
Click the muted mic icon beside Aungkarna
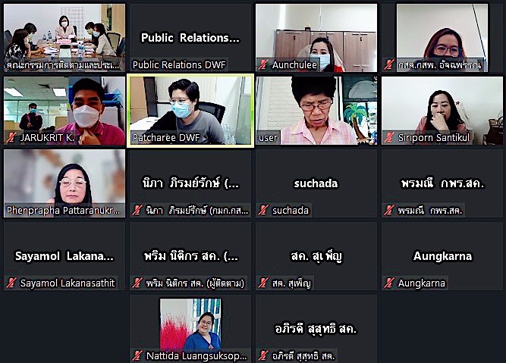coord(388,283)
